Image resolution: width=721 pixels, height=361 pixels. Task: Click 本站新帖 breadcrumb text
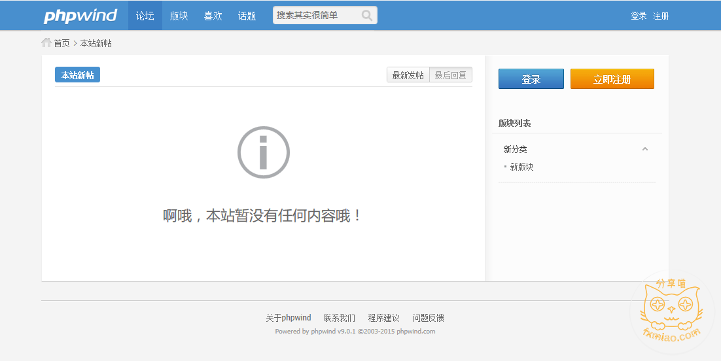pos(96,43)
